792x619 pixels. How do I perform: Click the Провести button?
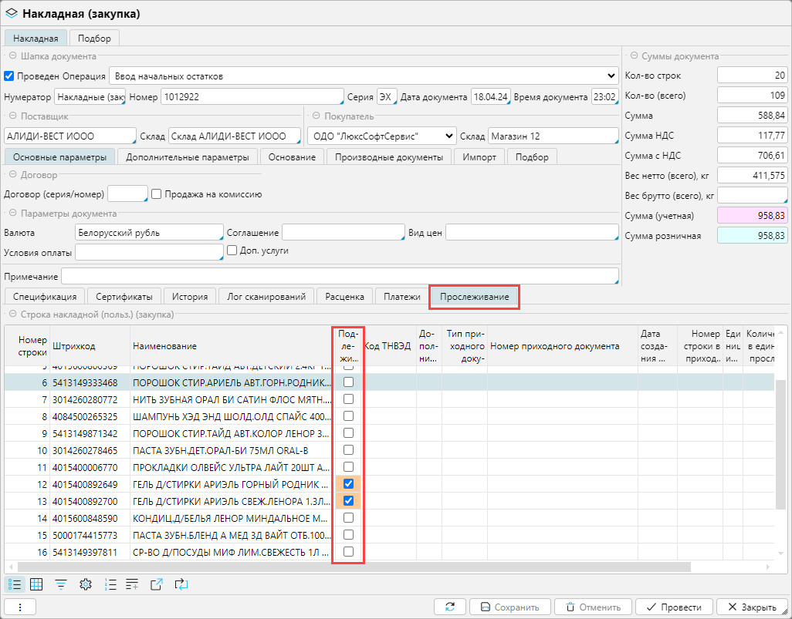(x=674, y=607)
